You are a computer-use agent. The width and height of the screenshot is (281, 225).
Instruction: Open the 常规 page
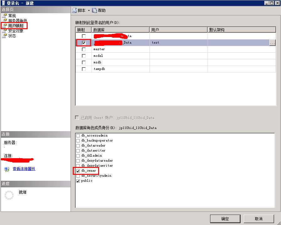pos(12,16)
